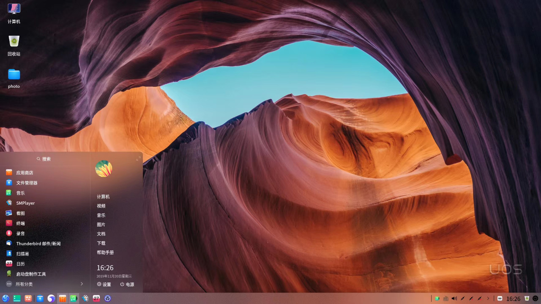Click the power button in system tray

[x=536, y=299]
